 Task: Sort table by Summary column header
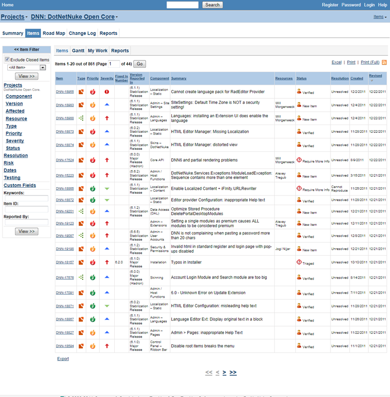tap(178, 79)
